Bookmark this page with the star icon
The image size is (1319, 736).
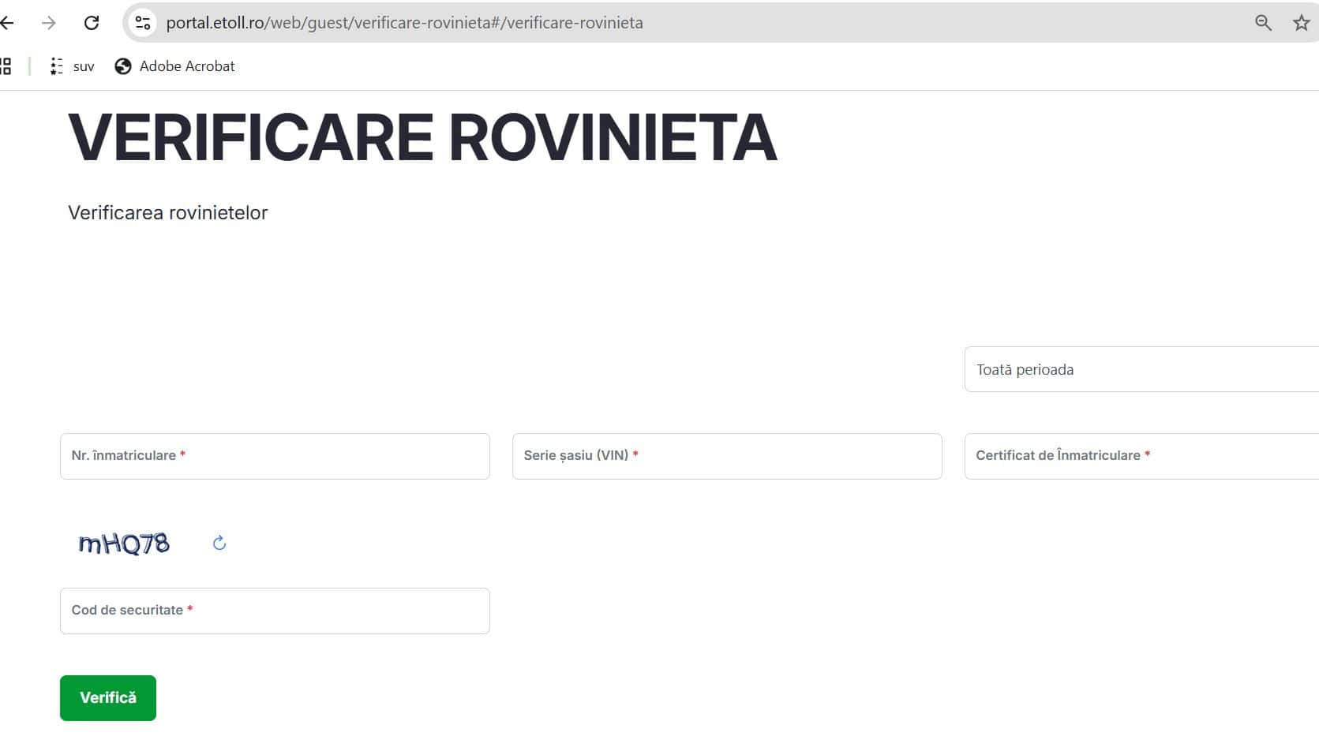tap(1302, 23)
